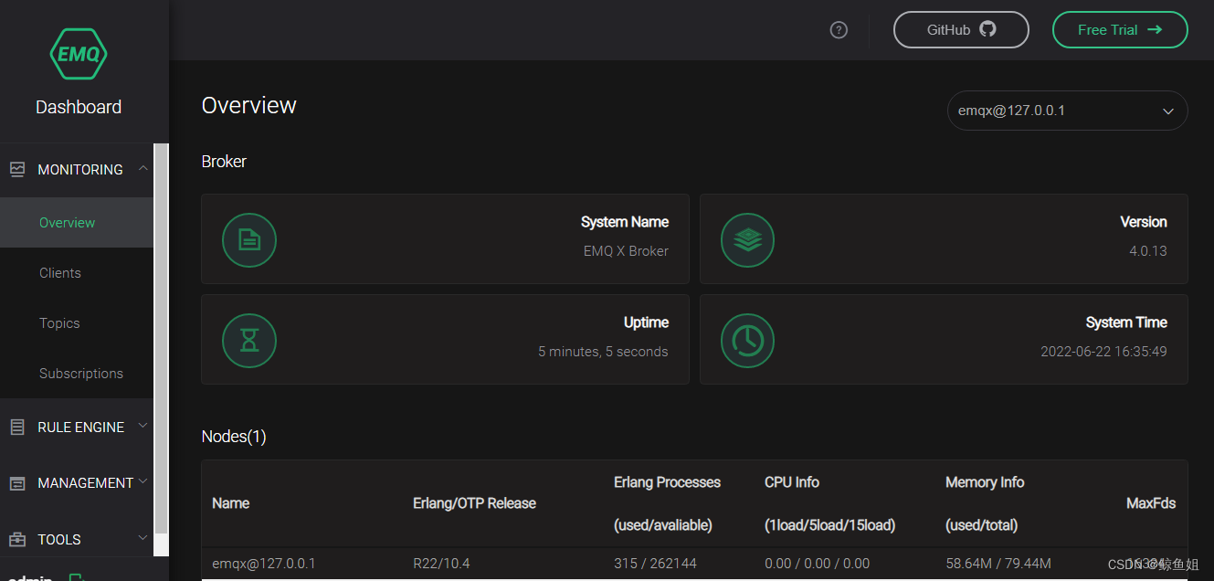
Task: Click the System Time clock icon
Action: tap(747, 341)
